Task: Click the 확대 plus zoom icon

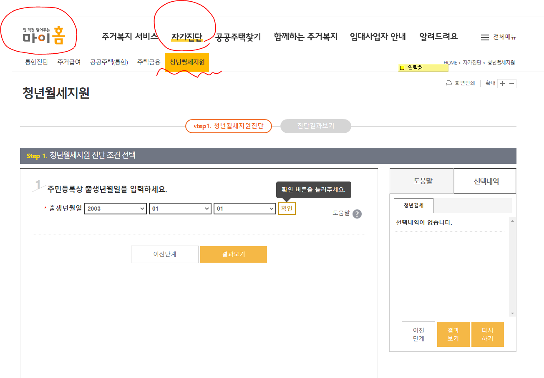Action: [502, 83]
